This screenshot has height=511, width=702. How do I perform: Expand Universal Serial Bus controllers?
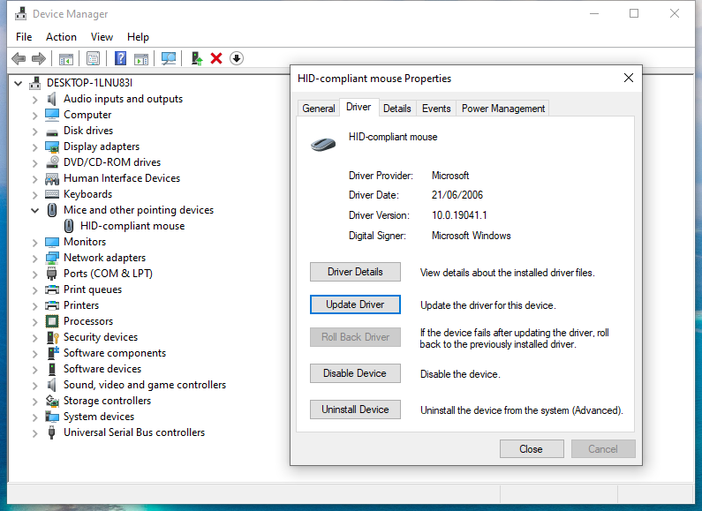(35, 432)
